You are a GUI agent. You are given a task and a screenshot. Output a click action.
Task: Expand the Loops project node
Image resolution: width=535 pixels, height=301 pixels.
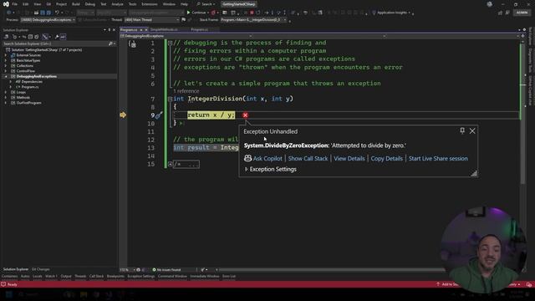(6, 92)
